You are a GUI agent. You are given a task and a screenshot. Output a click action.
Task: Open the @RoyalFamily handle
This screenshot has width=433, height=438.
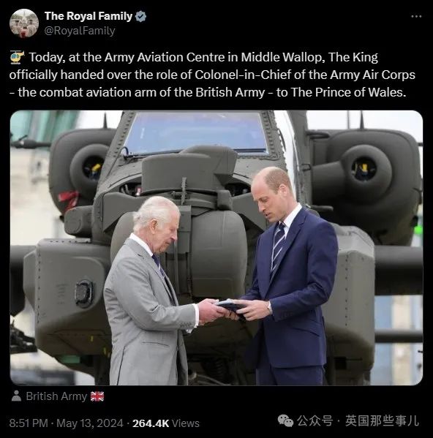pos(80,31)
